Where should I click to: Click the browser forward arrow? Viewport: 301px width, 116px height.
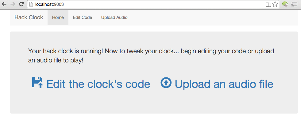tap(13, 4)
